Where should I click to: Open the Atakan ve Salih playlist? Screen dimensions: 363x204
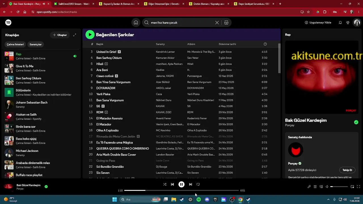tap(41, 117)
